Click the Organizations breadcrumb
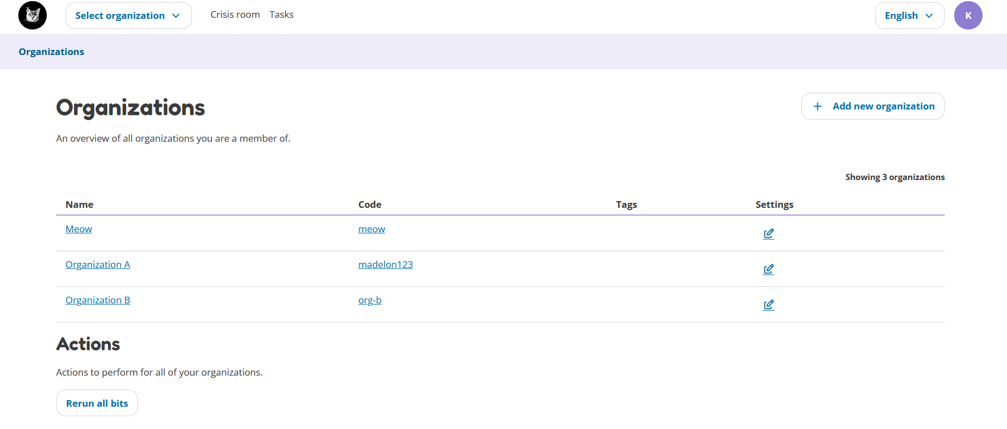This screenshot has width=1007, height=429. [x=51, y=52]
